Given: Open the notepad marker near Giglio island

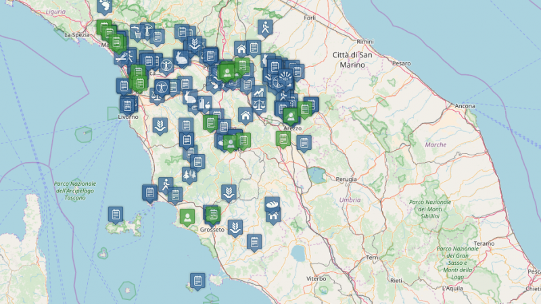Looking at the screenshot, I should coord(197,280).
